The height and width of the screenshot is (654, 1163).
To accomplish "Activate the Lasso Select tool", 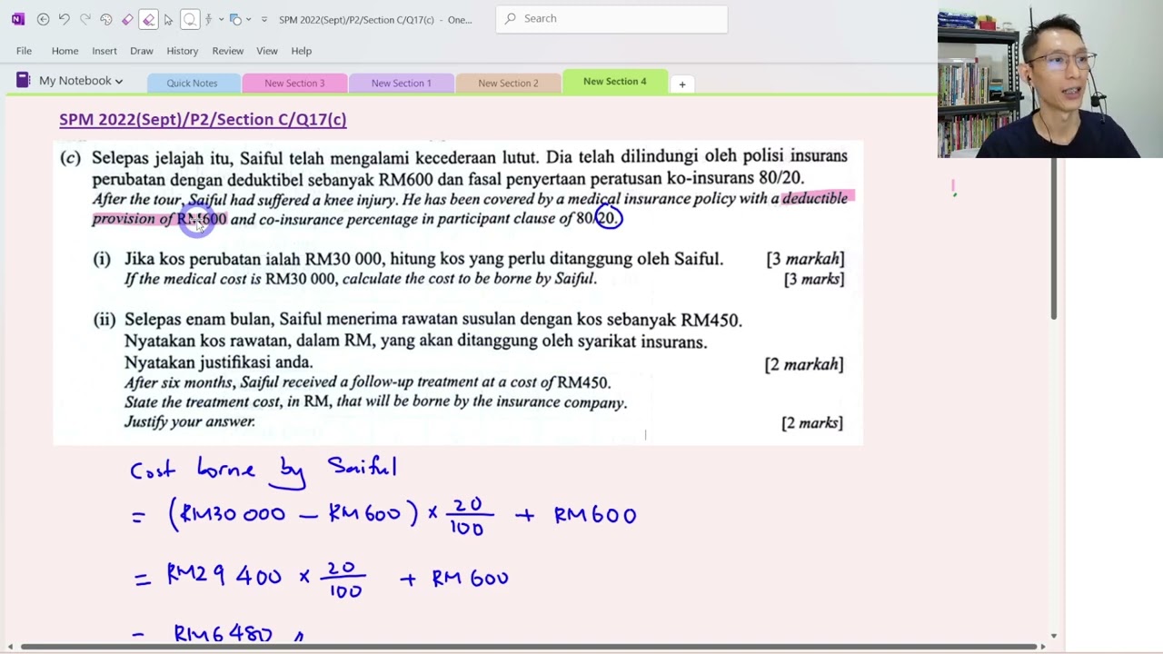I will point(190,19).
